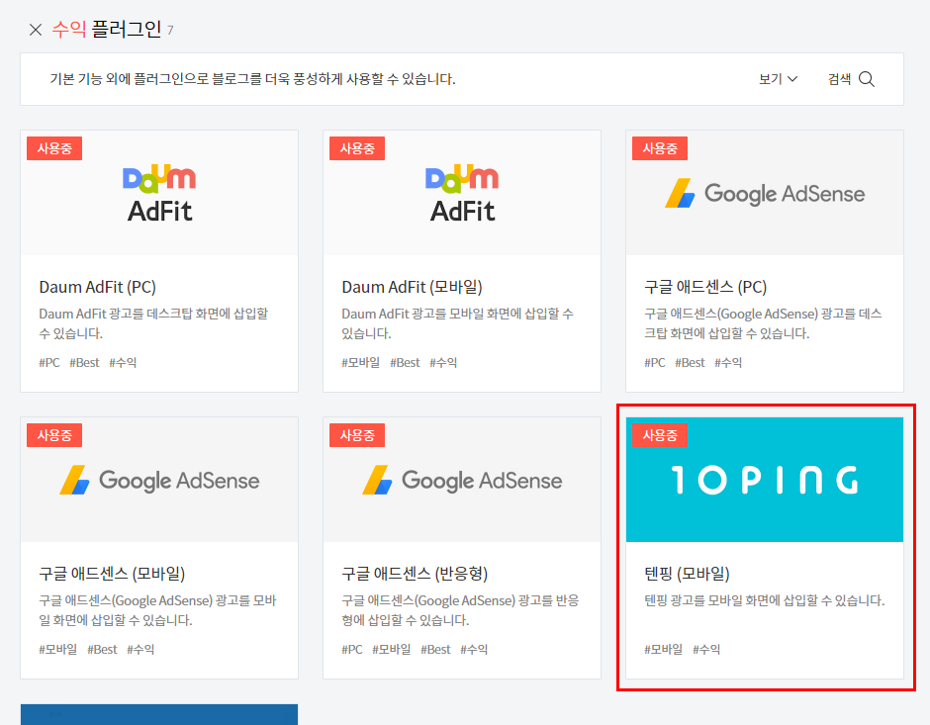
Task: Select #PC tag under 구글 애드센스 (반응형)
Action: [x=351, y=650]
